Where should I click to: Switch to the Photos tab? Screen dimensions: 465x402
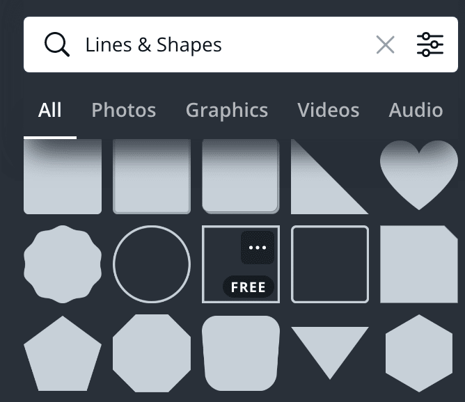(123, 110)
